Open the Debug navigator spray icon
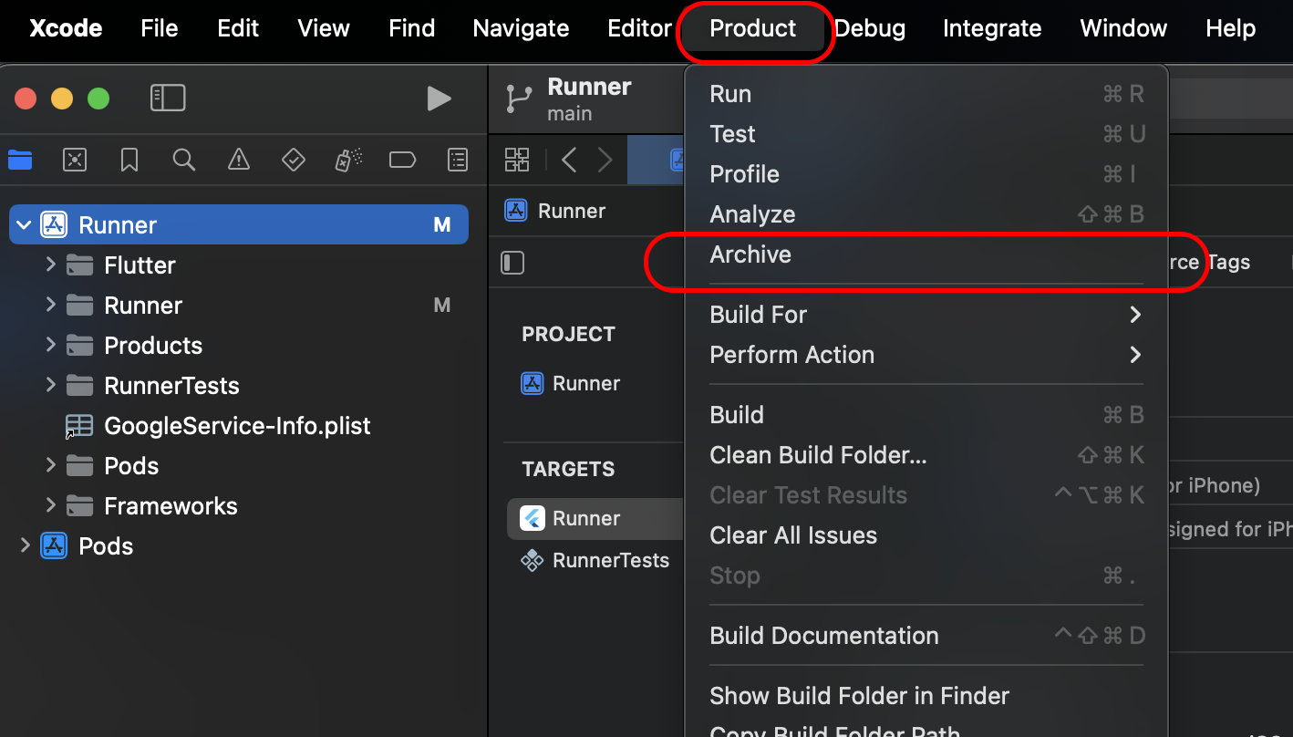Screen dimensions: 1293x737 pyautogui.click(x=348, y=161)
